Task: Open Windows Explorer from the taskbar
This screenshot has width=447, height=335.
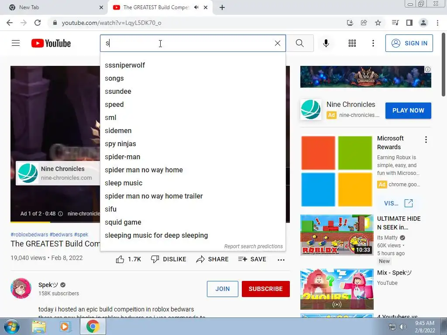Action: tap(39, 326)
